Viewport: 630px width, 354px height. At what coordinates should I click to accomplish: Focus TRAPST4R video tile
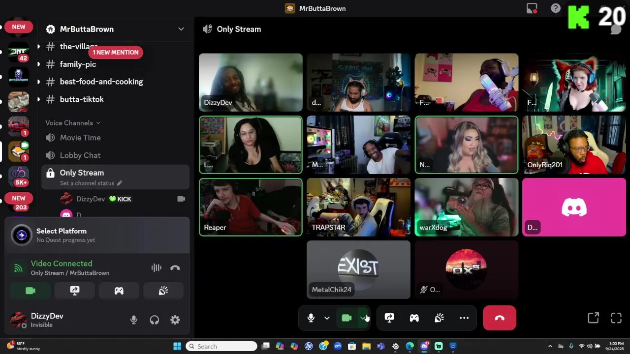pos(358,207)
